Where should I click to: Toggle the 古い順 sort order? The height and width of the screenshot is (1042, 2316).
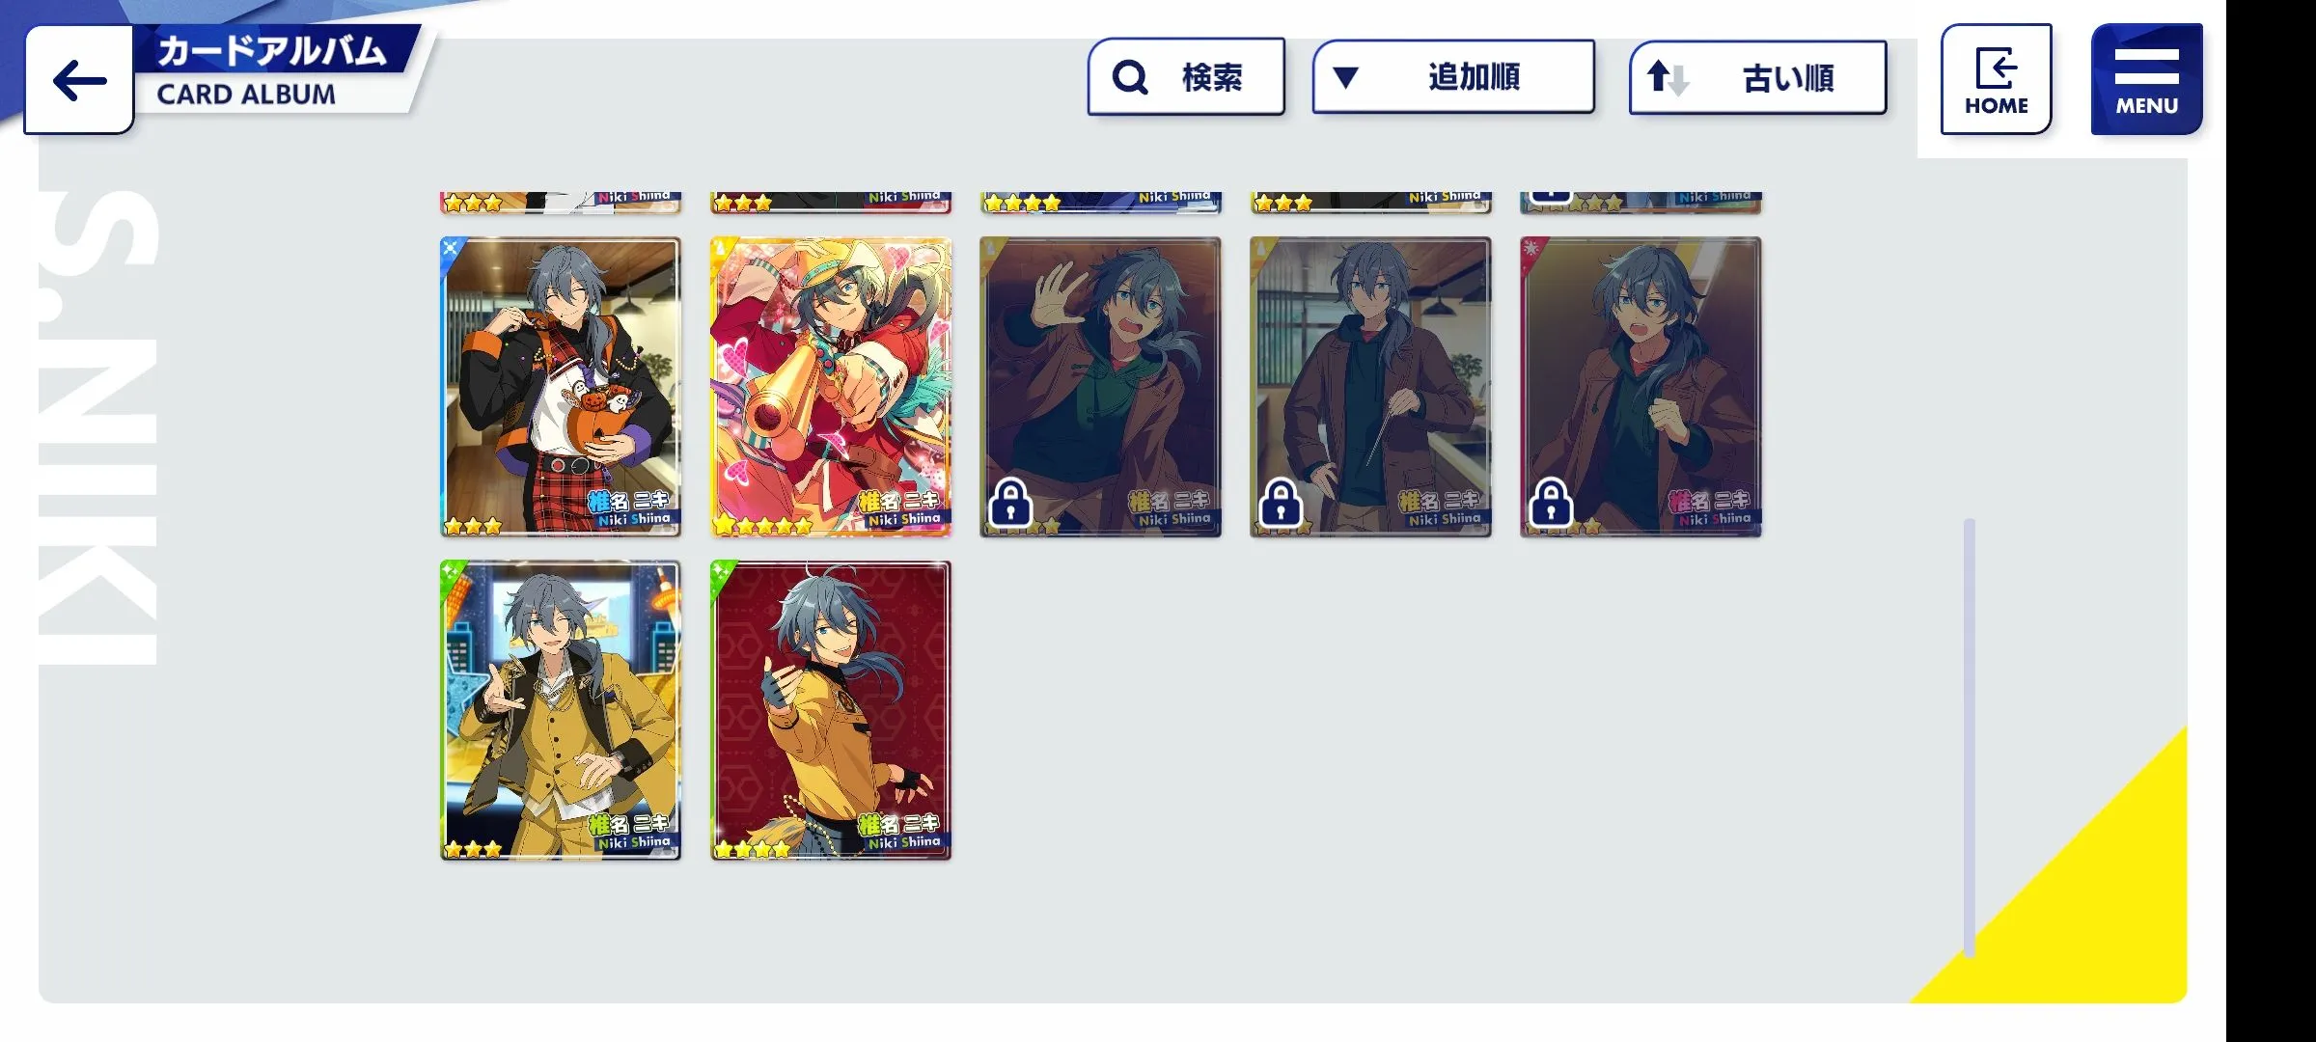tap(1757, 78)
